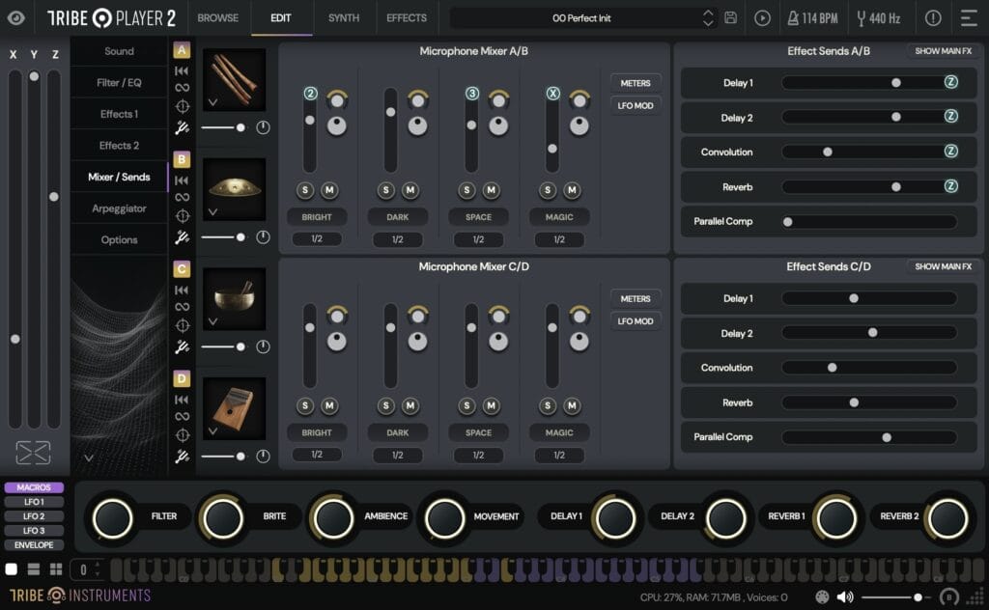Image resolution: width=989 pixels, height=610 pixels.
Task: Click the play preview icon in the top bar
Action: tap(762, 17)
